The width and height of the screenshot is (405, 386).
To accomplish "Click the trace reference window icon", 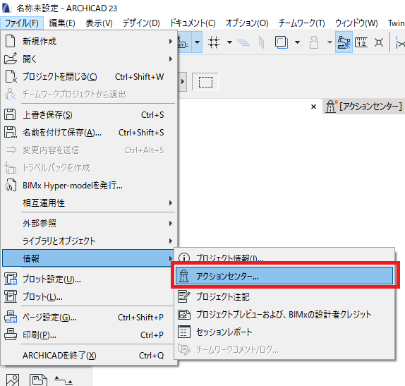I will (282, 42).
